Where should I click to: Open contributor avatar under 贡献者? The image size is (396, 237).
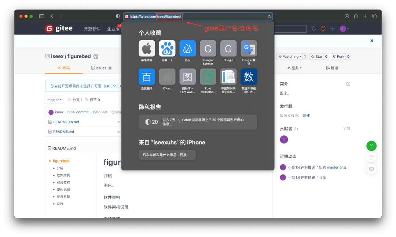pos(284,139)
